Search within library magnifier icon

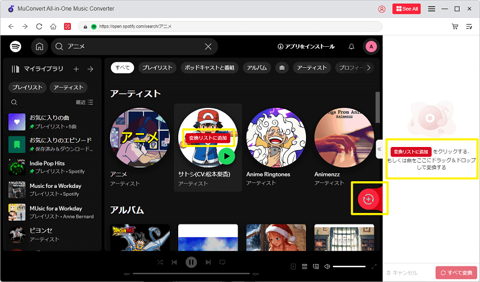pos(14,102)
